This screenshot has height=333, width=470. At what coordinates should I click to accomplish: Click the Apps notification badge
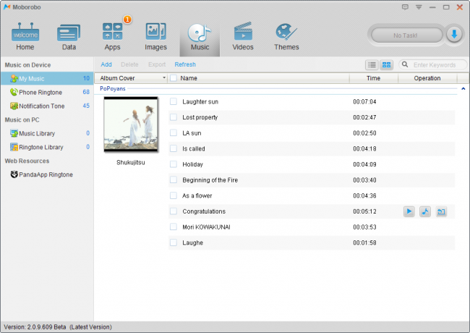pyautogui.click(x=127, y=20)
